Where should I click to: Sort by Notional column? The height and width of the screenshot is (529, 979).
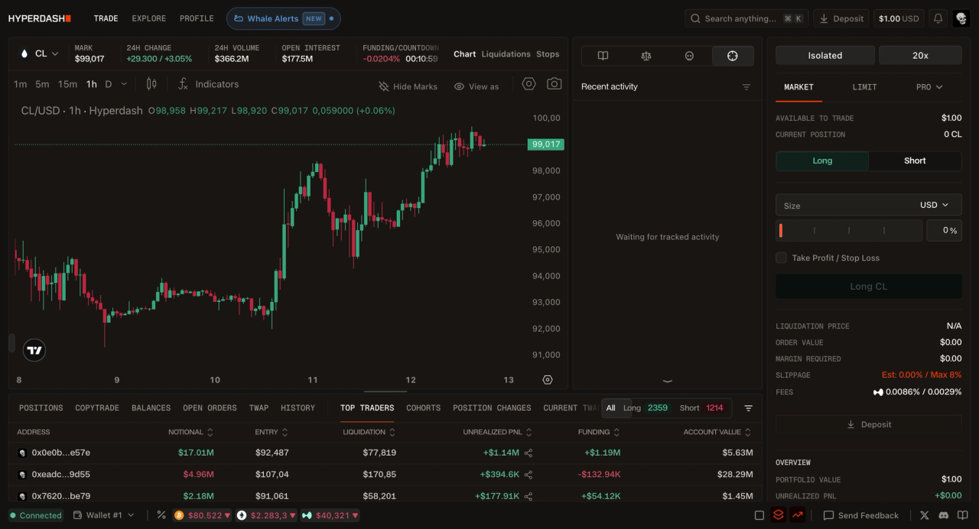tap(190, 432)
